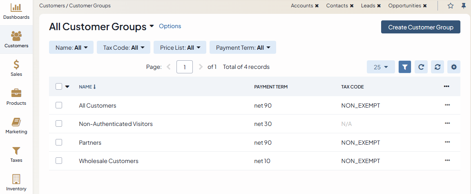Viewport: 471px width, 194px height.
Task: Tick the Wholesale Customers checkbox
Action: pyautogui.click(x=59, y=161)
